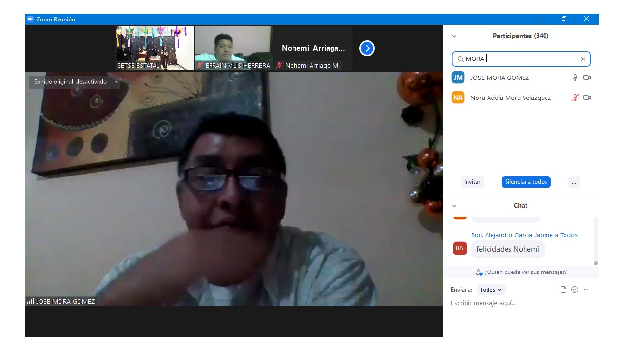Select the Nohemi Arriaga video tile
This screenshot has height=351, width=624.
(313, 48)
